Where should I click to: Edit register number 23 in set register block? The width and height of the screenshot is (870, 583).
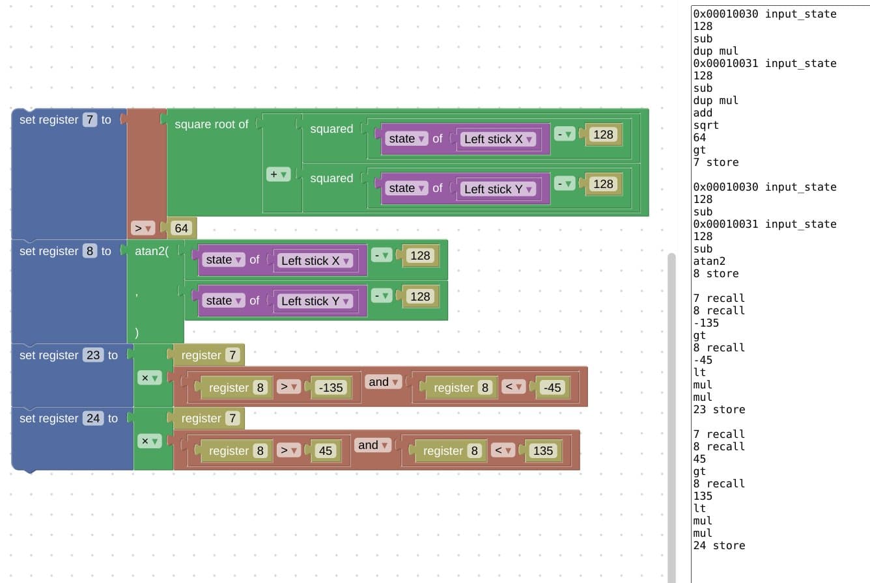coord(93,355)
